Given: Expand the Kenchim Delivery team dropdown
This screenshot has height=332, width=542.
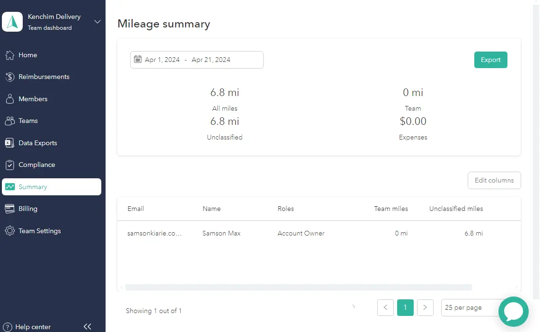Looking at the screenshot, I should click(97, 22).
